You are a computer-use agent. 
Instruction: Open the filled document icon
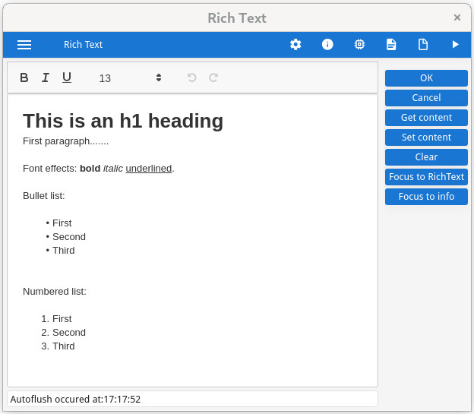coord(391,45)
